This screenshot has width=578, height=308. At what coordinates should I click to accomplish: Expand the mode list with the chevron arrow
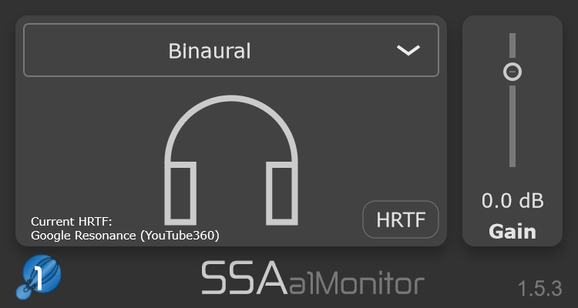tap(408, 50)
